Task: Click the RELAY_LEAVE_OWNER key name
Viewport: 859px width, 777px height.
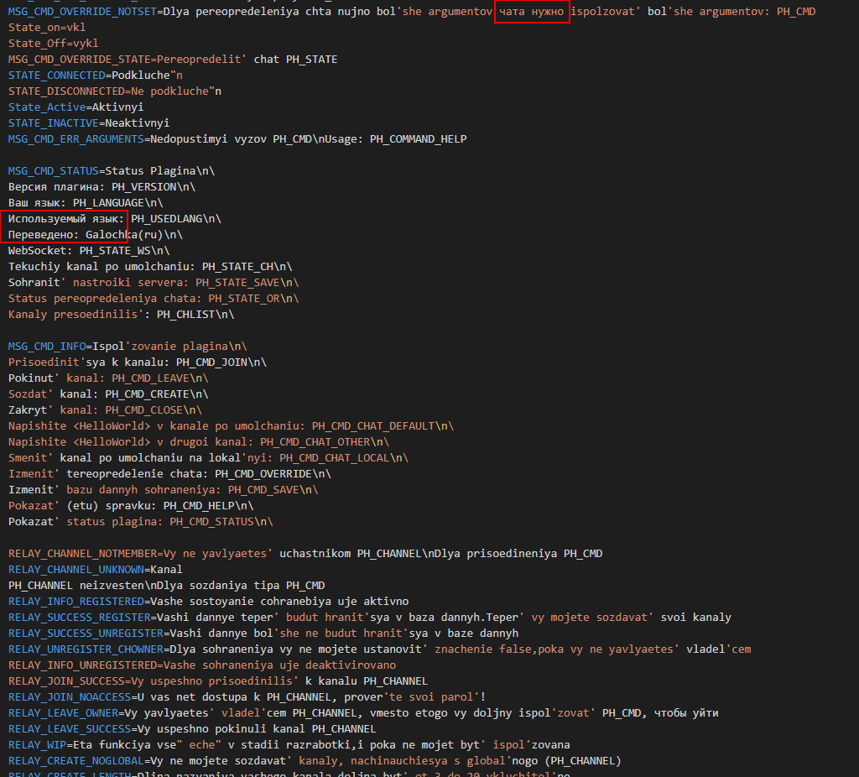Action: click(x=62, y=713)
